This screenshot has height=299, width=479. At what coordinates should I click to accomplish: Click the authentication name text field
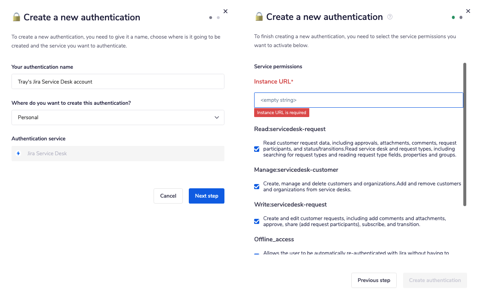coord(118,81)
